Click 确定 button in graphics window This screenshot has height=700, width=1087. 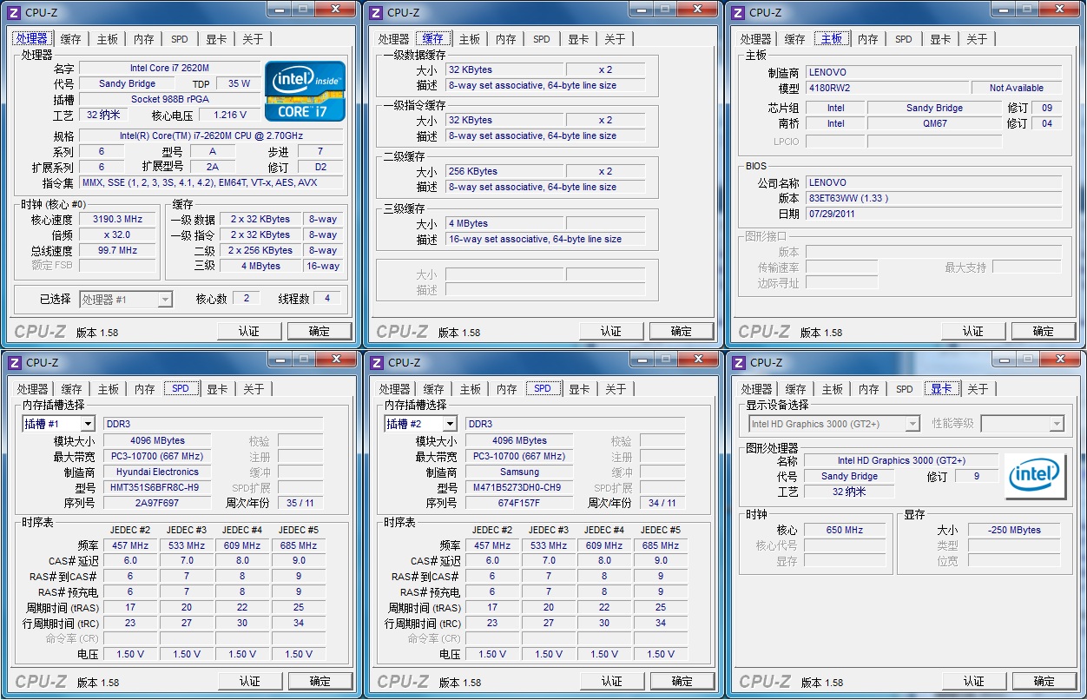click(x=1044, y=681)
